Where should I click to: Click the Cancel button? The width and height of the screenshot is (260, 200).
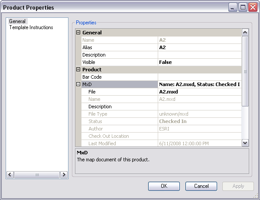[201, 186]
